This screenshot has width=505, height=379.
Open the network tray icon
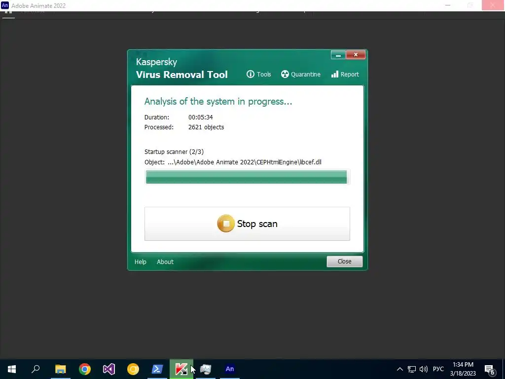[412, 369]
